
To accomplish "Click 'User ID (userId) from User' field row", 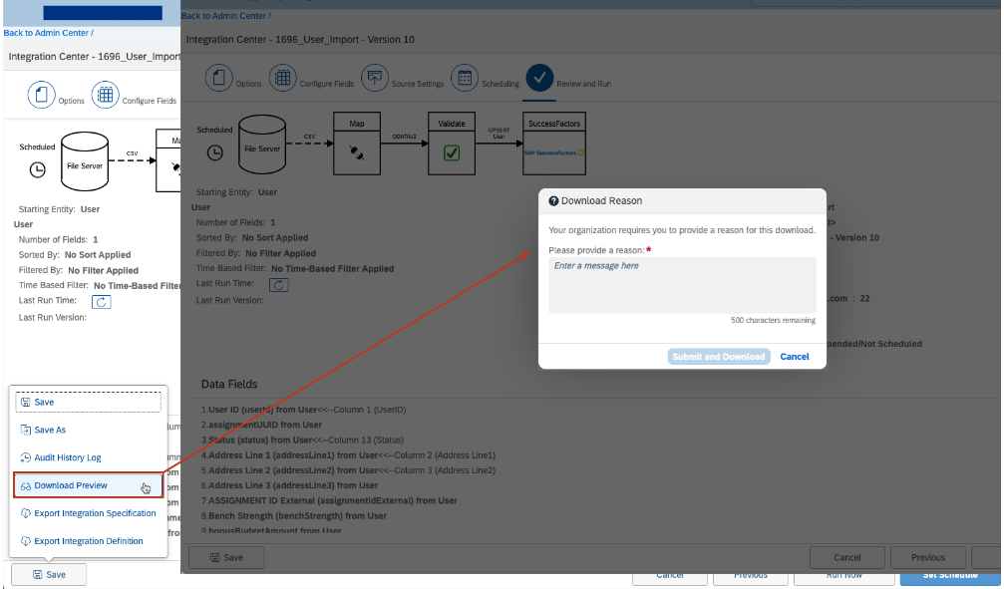I will (x=303, y=410).
